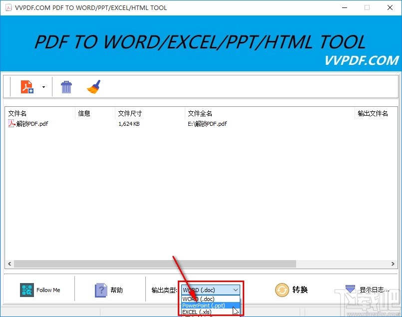Click the horizontal scrollbar right arrow
Image resolution: width=402 pixels, height=317 pixels.
tap(393, 264)
